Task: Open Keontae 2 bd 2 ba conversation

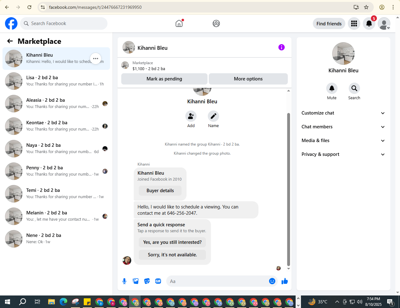Action: 56,126
